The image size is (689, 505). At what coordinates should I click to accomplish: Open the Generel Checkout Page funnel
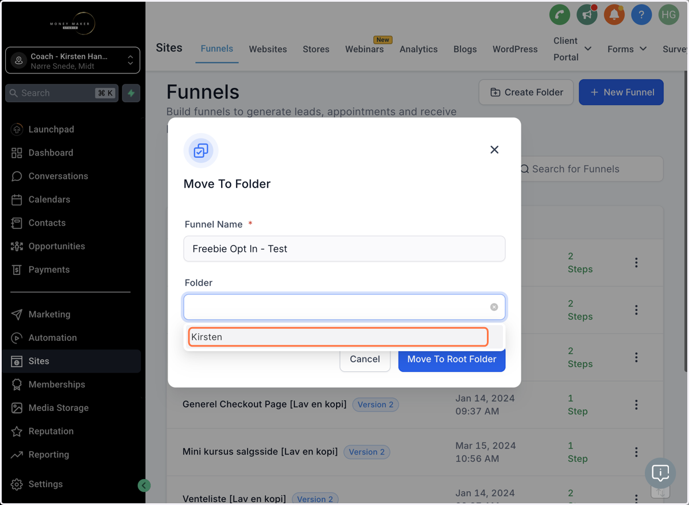click(x=264, y=404)
